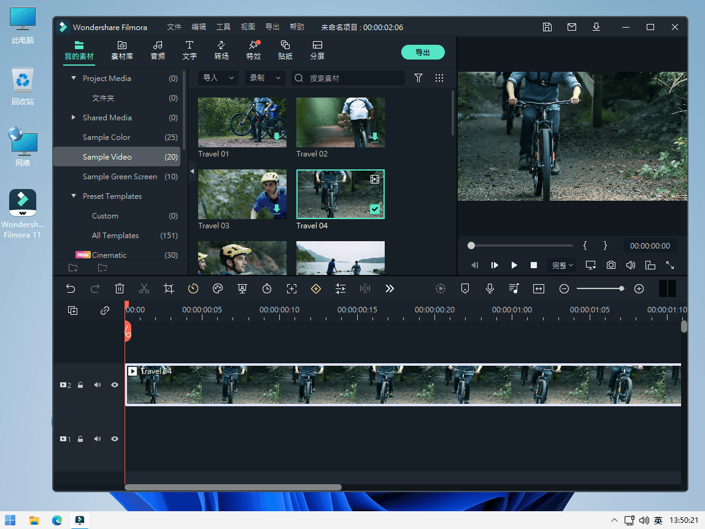The height and width of the screenshot is (529, 705).
Task: Click the Undo arrow in timeline toolbar
Action: click(x=71, y=289)
